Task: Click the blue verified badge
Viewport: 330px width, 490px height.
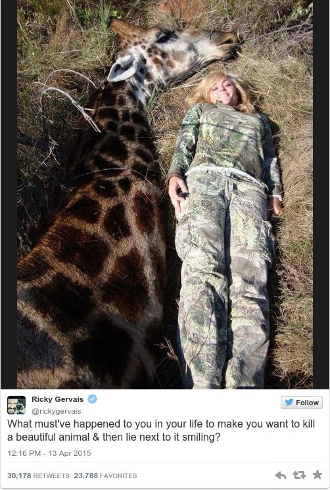Action: (x=92, y=399)
